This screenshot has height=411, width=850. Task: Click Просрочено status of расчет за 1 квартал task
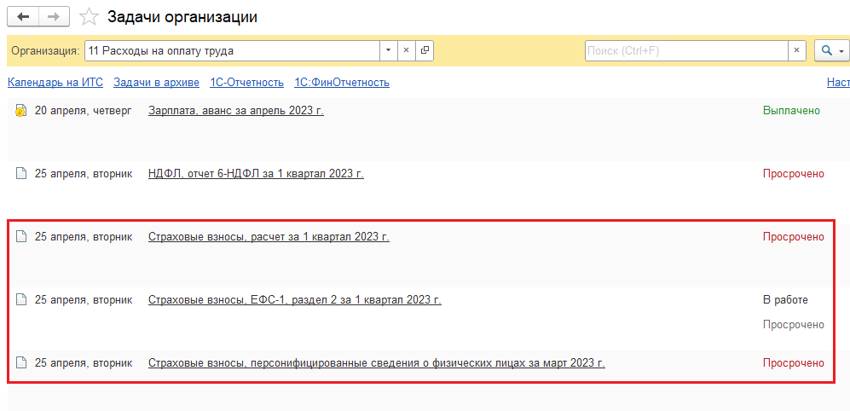point(794,237)
